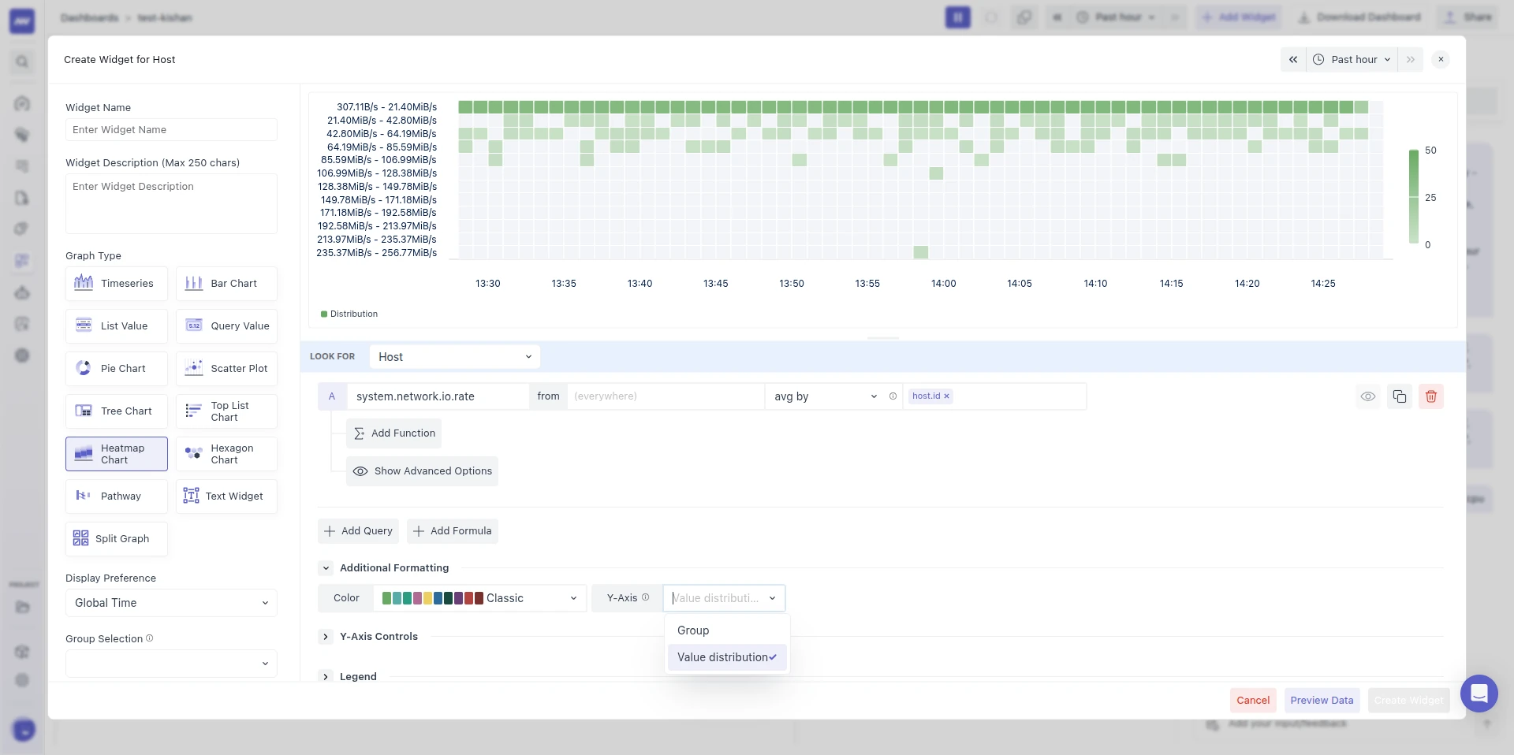Click the avg by info icon

click(893, 396)
